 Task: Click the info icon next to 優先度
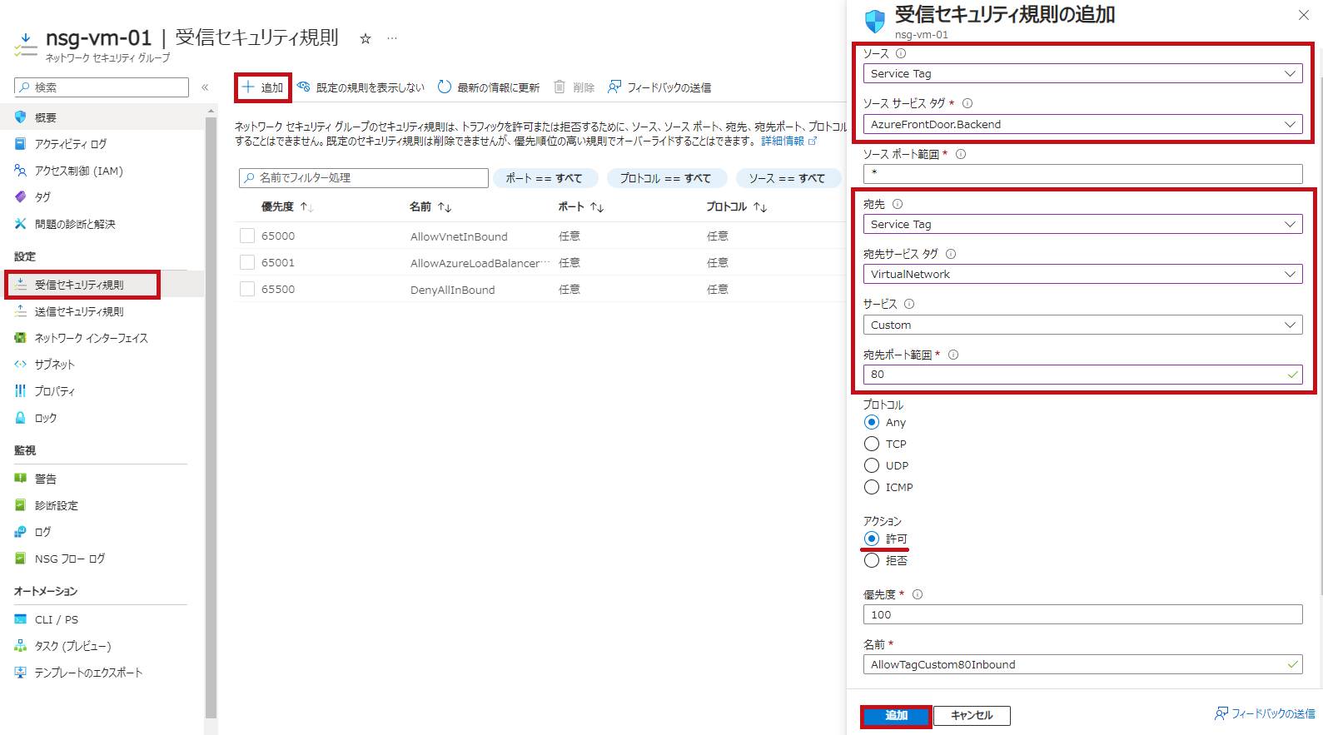[x=918, y=594]
